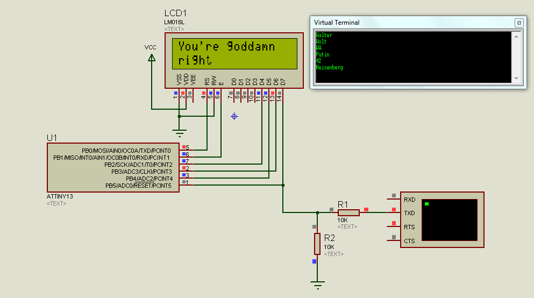The width and height of the screenshot is (534, 298).
Task: Click the PB5/ADC0/RESET pin label on U1
Action: 138,186
